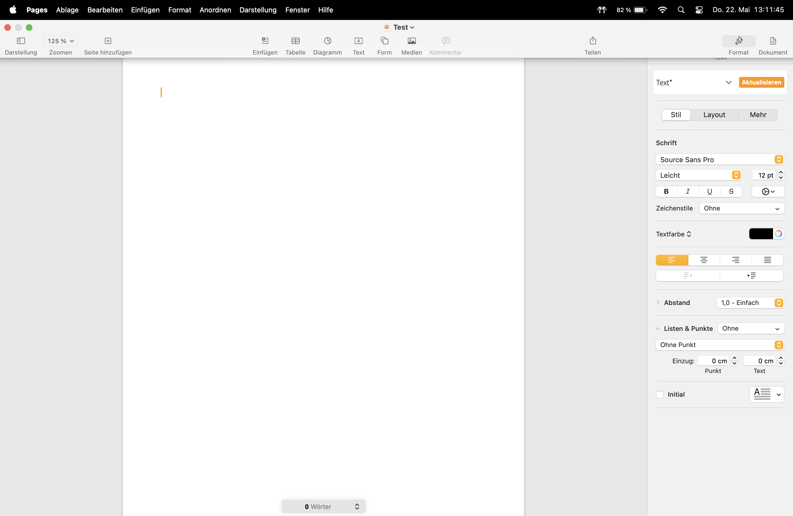The width and height of the screenshot is (793, 516).
Task: Click the Aktualisieren button
Action: pos(761,82)
